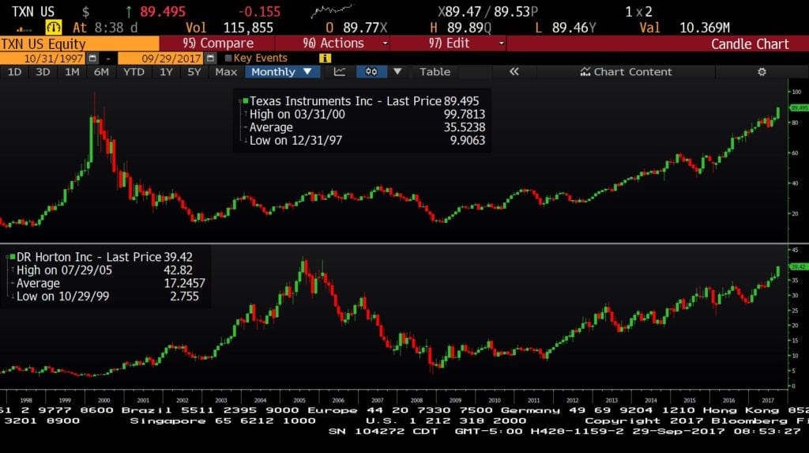Click green 89.495 last price axis tag
Viewport: 809px width, 453px height.
tap(799, 108)
